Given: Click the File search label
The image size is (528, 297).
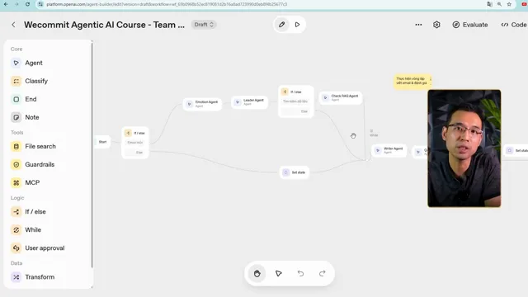Looking at the screenshot, I should (40, 147).
